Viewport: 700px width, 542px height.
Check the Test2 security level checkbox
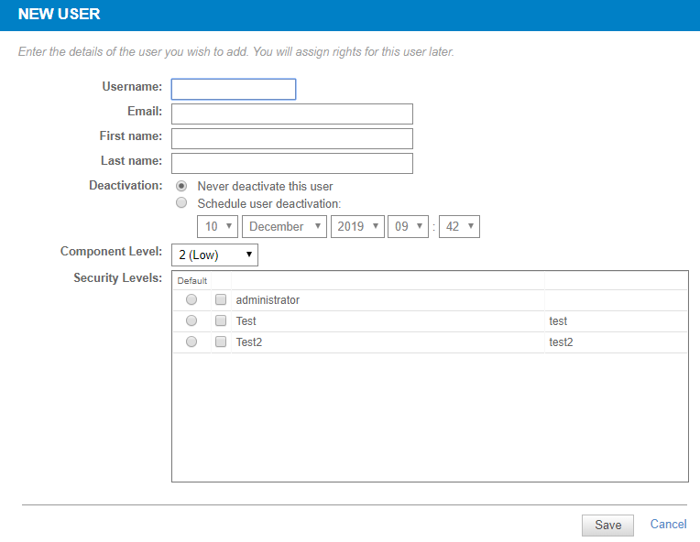click(221, 341)
